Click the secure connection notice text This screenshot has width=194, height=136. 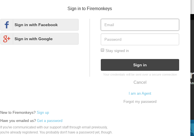click(140, 74)
